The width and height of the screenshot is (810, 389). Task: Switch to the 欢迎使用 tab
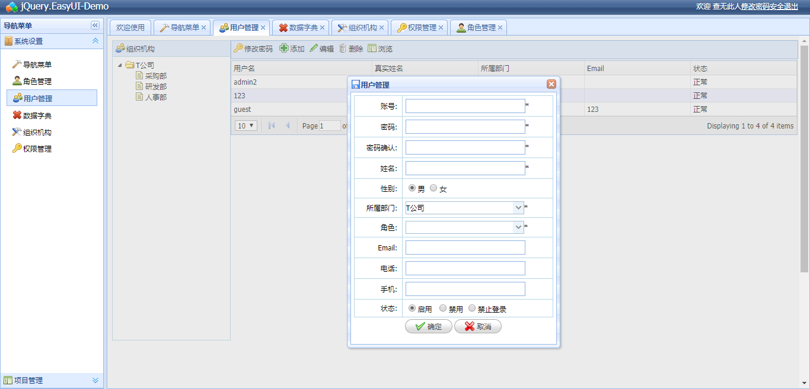130,27
